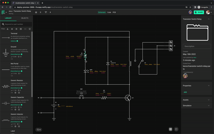Click the project folder thumbnail image
This screenshot has height=134, width=214.
coord(197,32)
